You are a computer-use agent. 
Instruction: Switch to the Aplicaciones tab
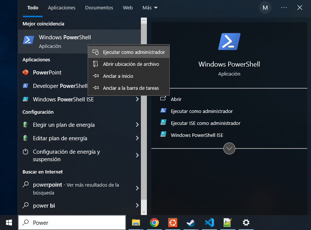(62, 7)
